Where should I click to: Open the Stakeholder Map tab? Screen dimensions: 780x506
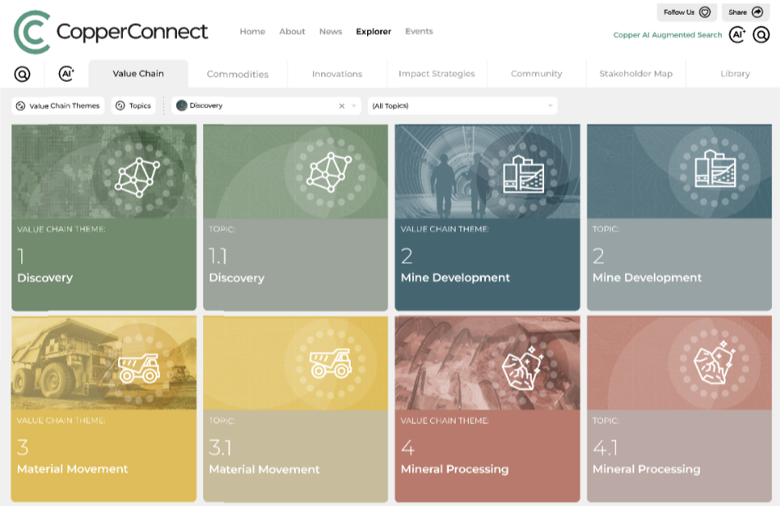click(636, 74)
